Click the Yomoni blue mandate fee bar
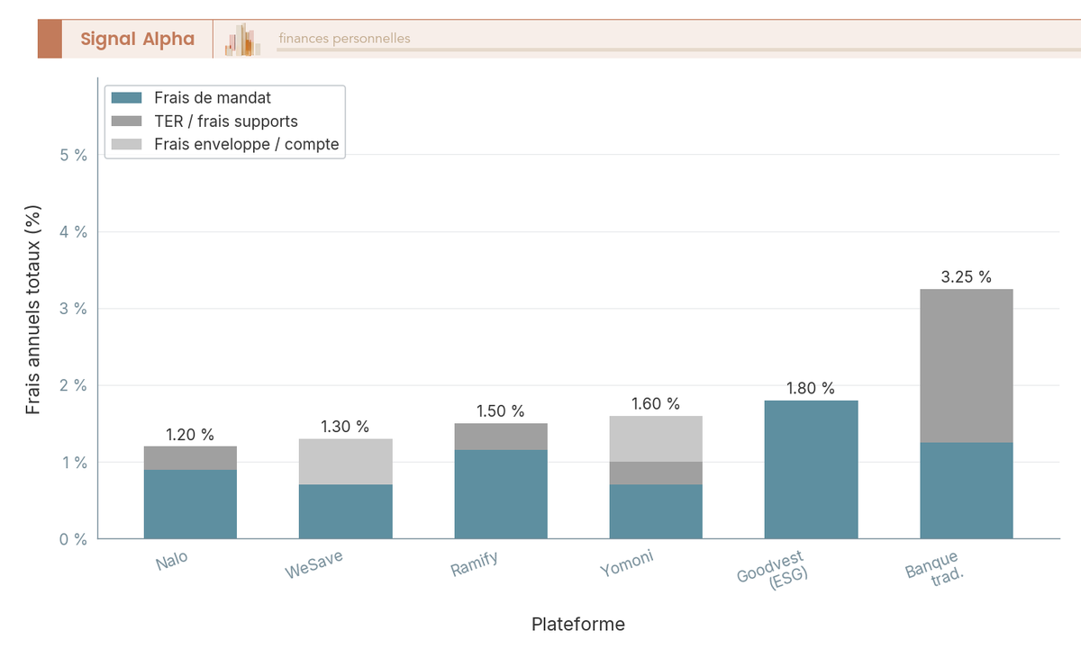The width and height of the screenshot is (1081, 649). (x=656, y=511)
